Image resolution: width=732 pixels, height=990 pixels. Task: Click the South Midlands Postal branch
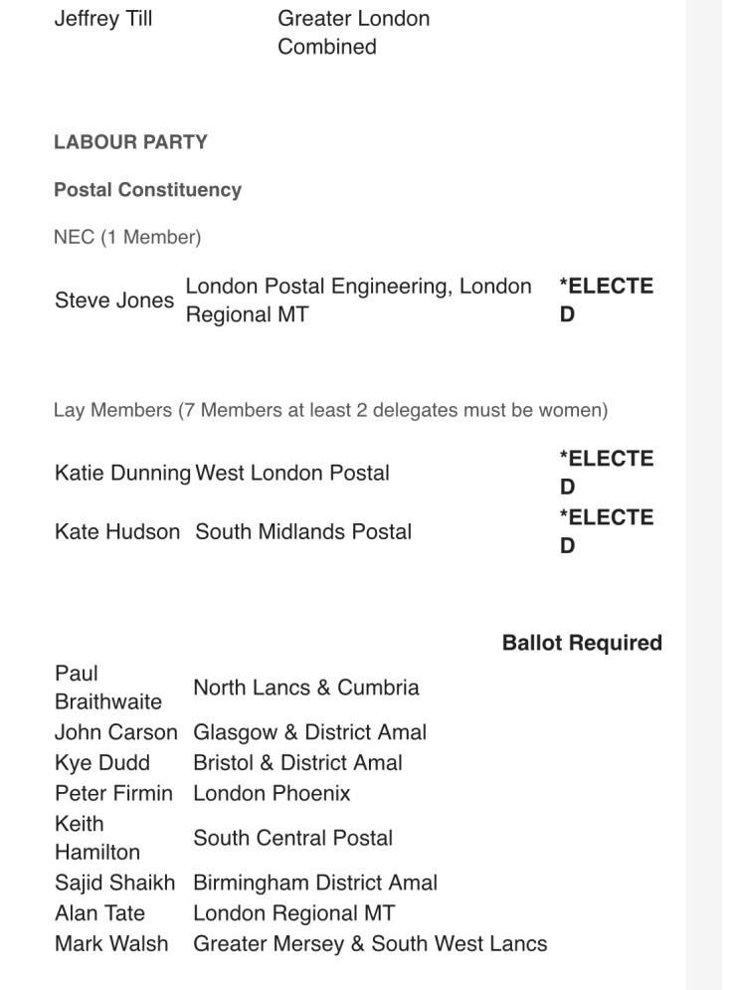303,532
